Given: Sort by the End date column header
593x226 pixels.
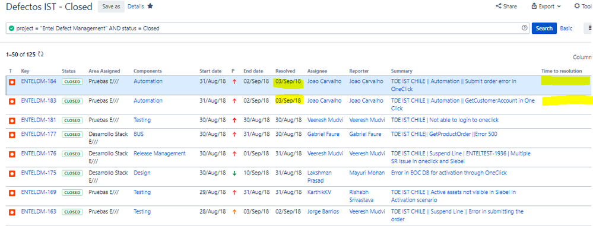Looking at the screenshot, I should 253,71.
